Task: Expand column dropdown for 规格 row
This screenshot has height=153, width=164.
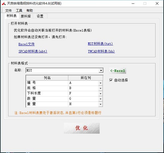Action: (101, 88)
